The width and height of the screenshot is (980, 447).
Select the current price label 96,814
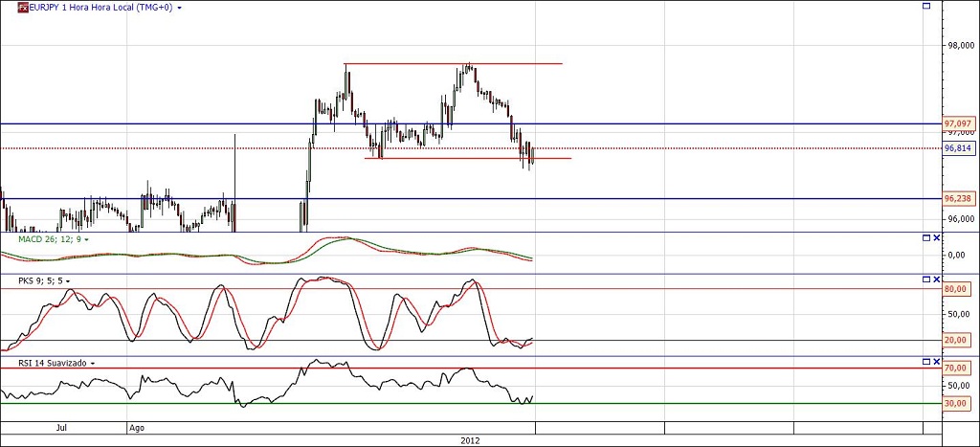tap(959, 148)
